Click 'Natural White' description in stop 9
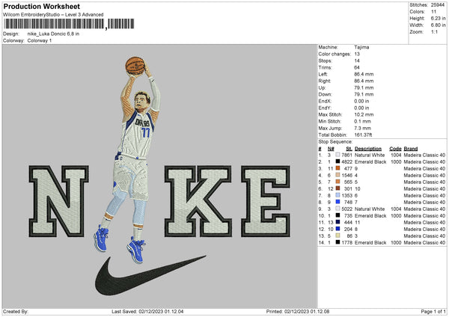The image size is (449, 317). tap(370, 209)
